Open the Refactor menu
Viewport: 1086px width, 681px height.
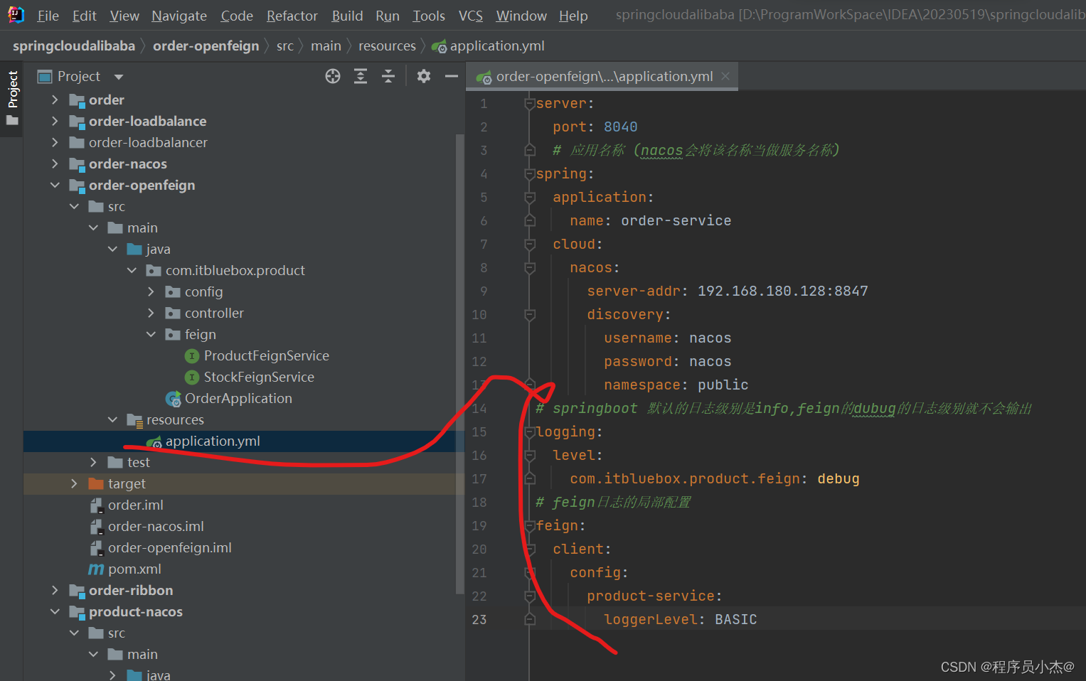292,16
